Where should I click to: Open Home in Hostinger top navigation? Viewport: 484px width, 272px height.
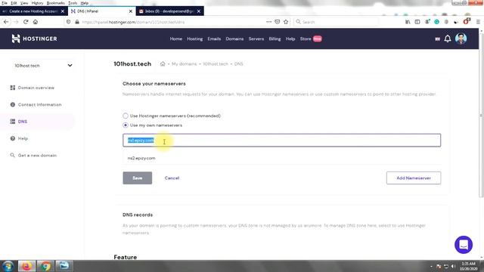tap(176, 39)
